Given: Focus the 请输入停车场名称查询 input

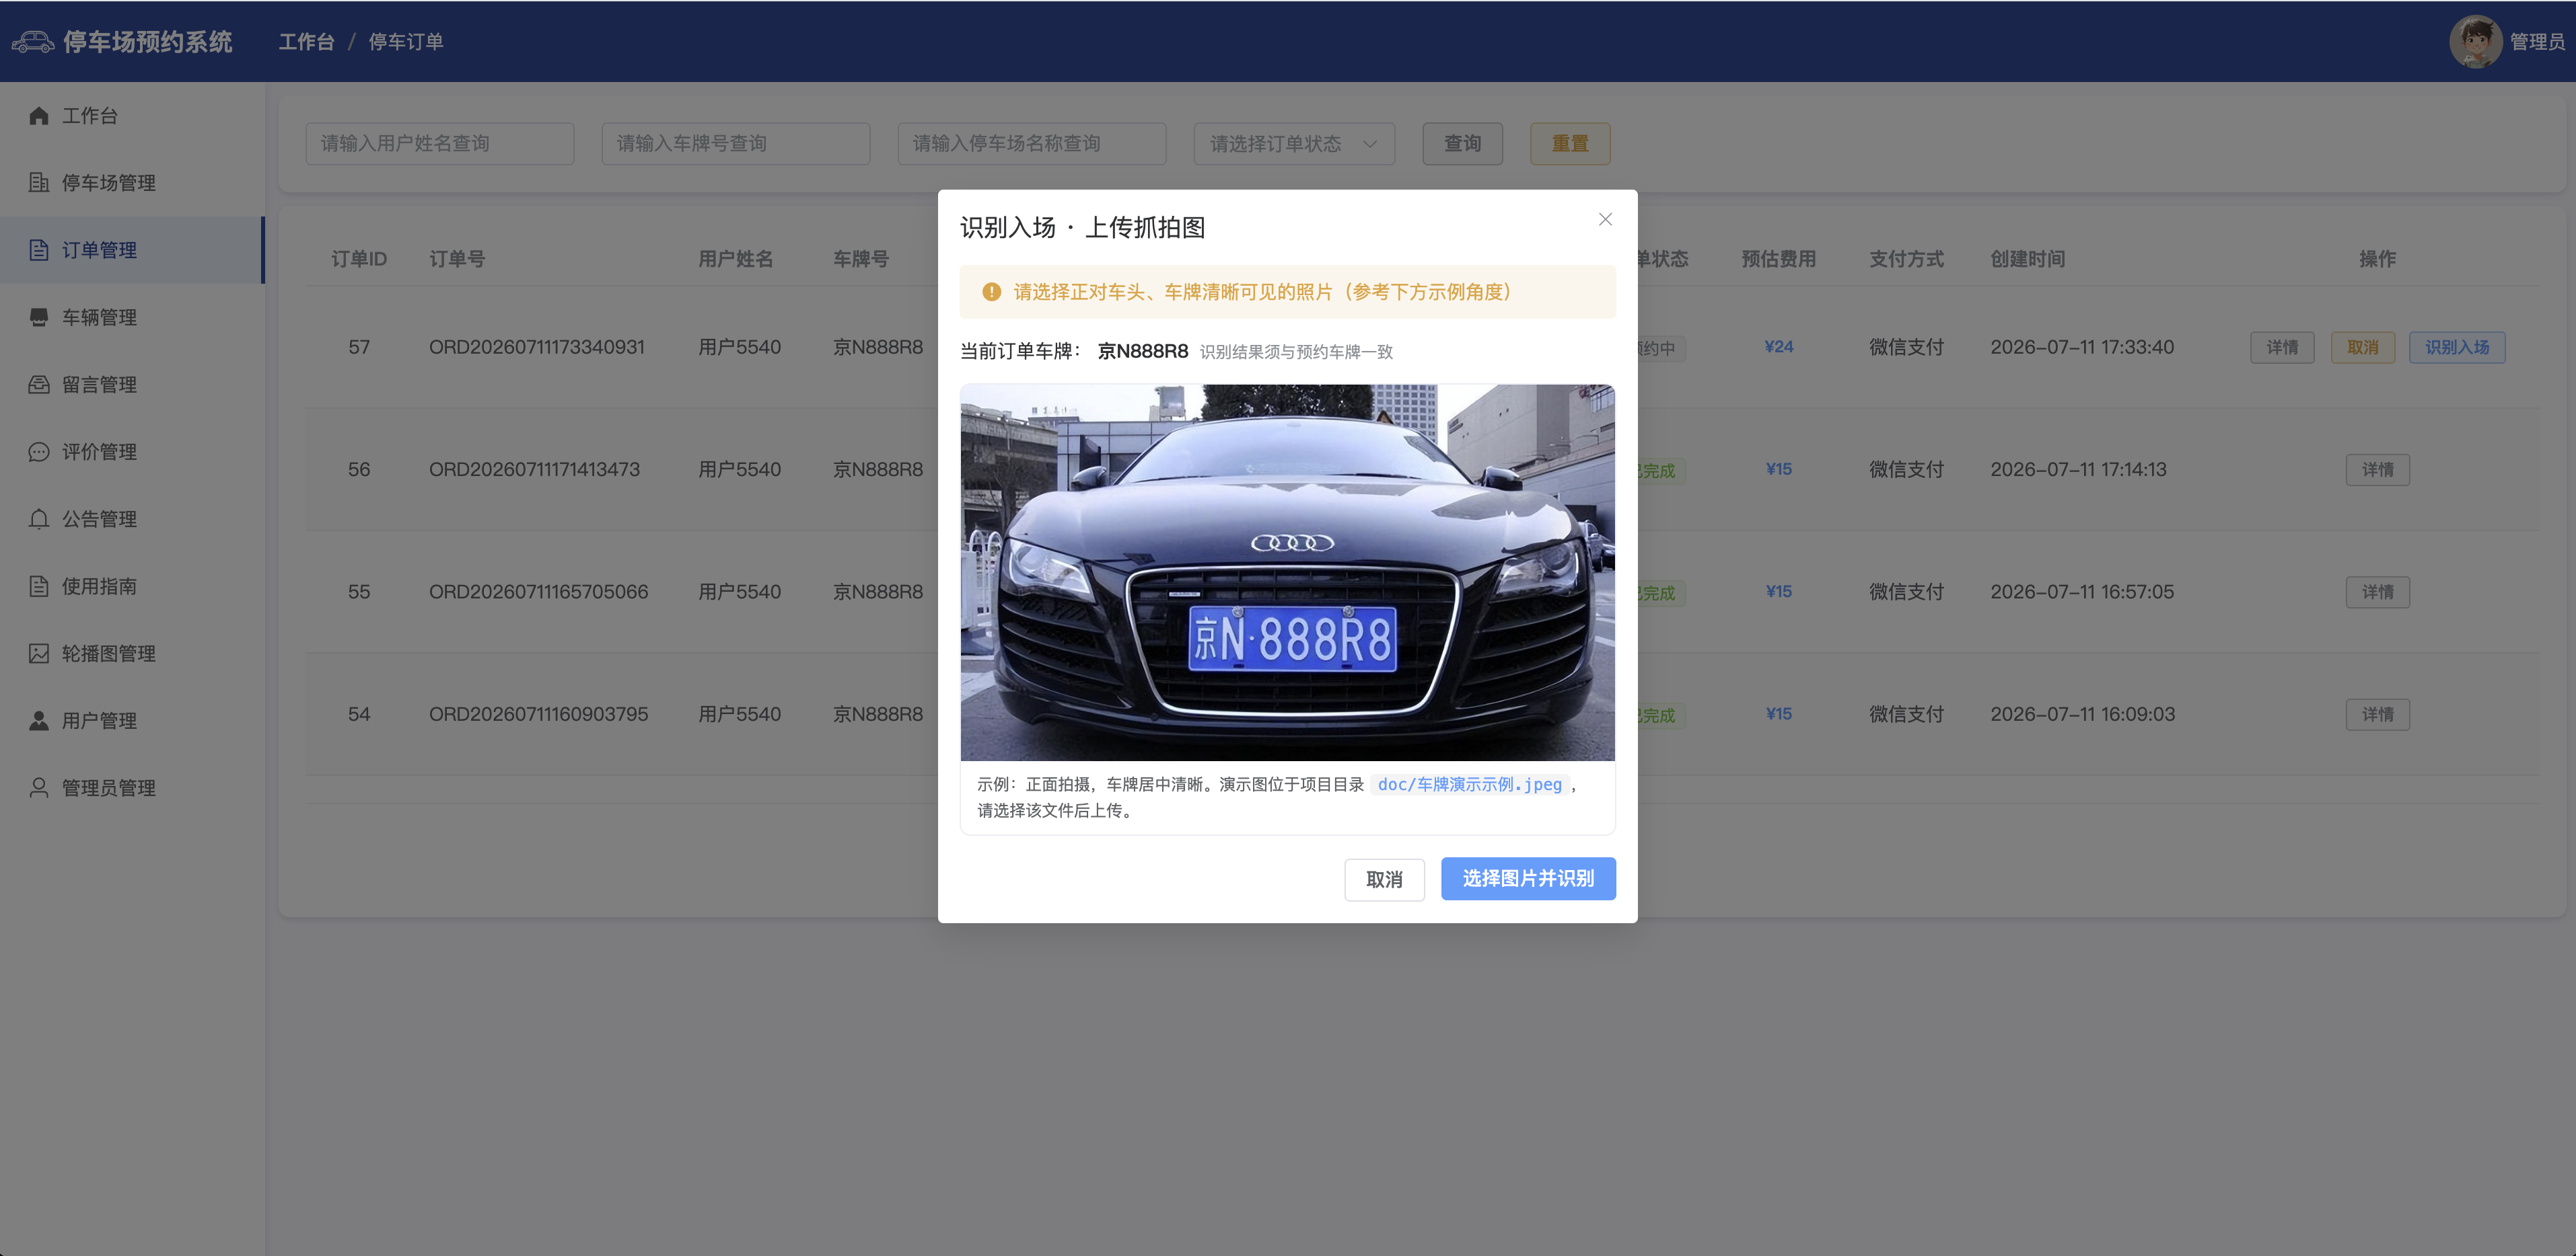Looking at the screenshot, I should (x=1032, y=144).
